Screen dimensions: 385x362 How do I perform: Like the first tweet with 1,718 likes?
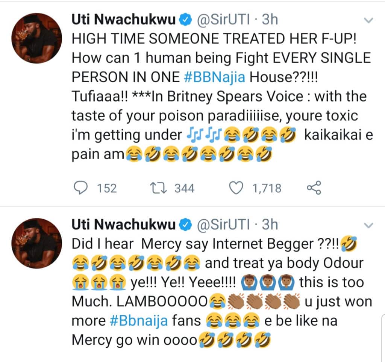[236, 188]
